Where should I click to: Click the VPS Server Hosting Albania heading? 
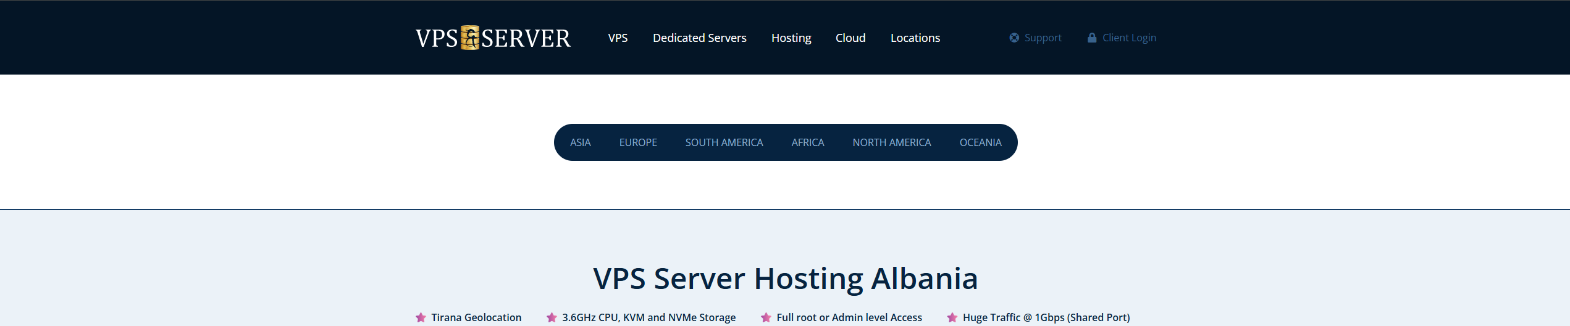point(786,279)
